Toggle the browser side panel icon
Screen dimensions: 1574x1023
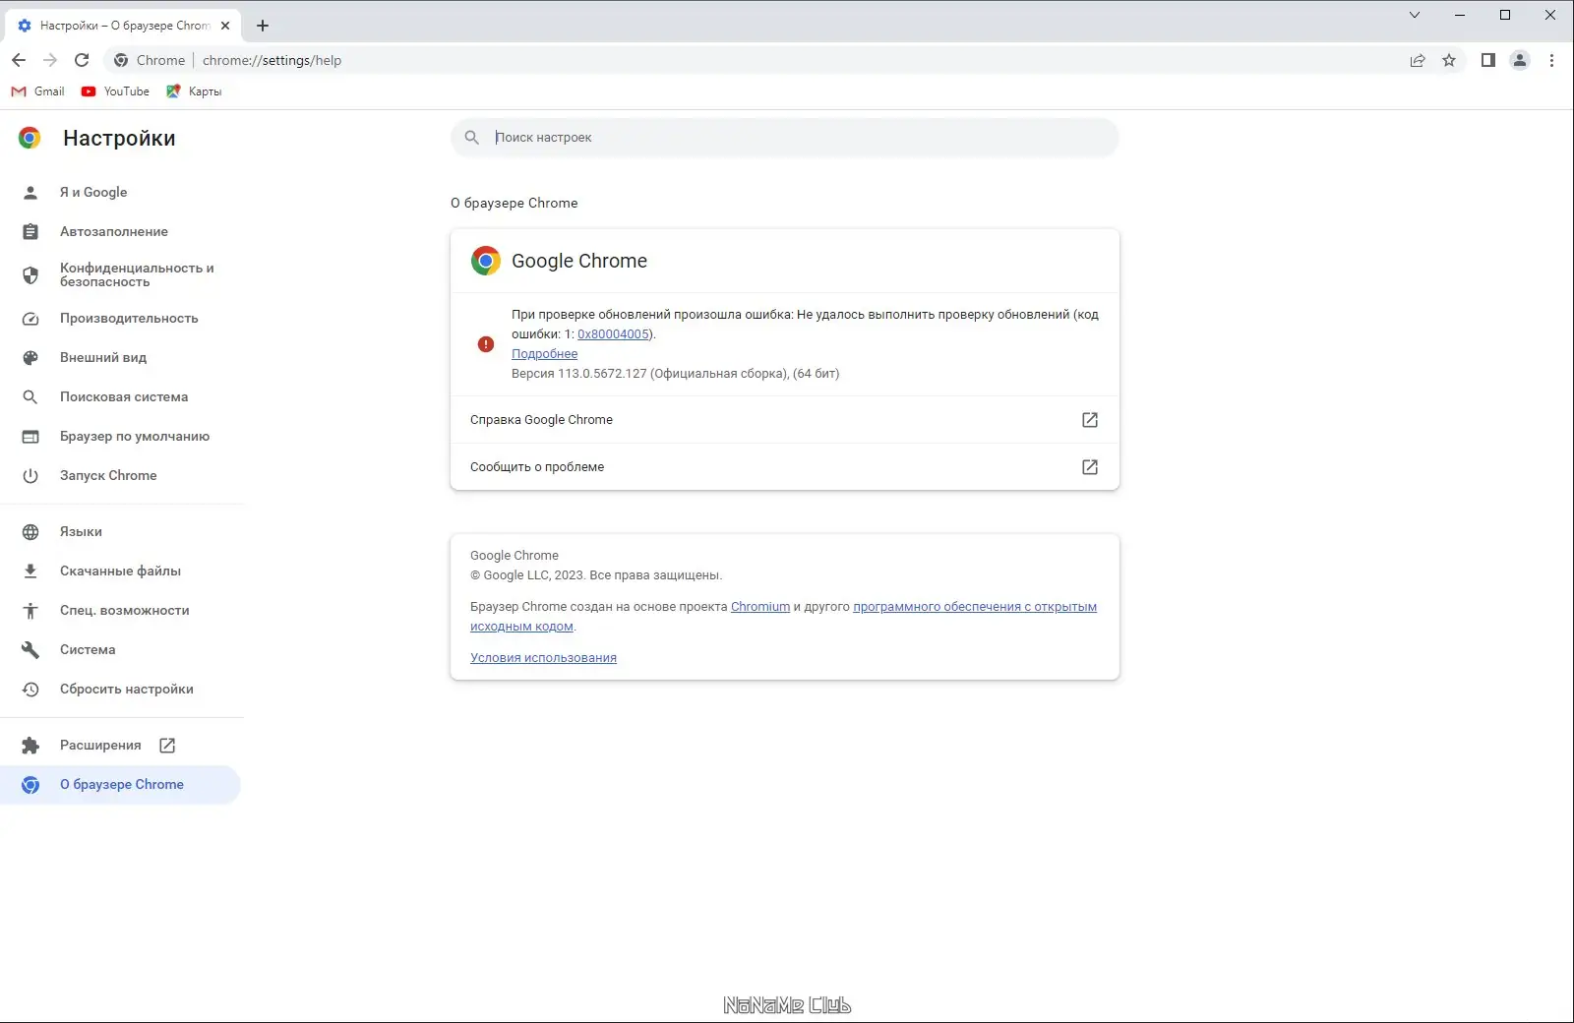[x=1488, y=60]
